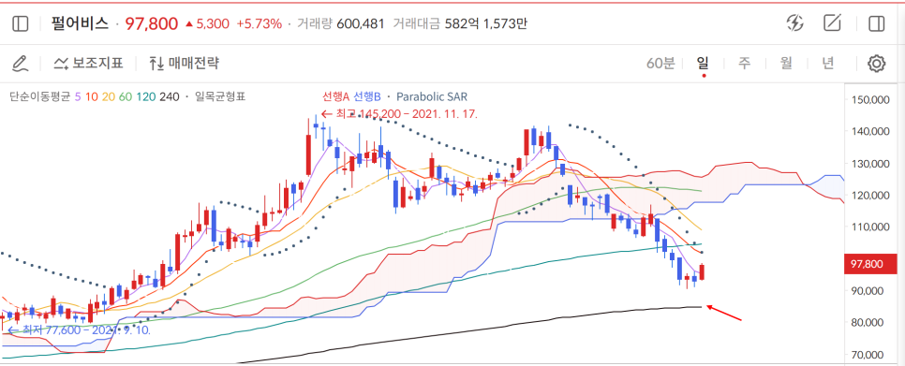
Task: Click the current price 97,800 in header
Action: click(151, 23)
